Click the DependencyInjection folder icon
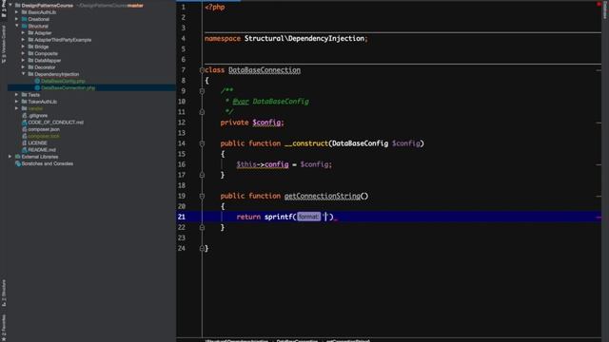 (x=31, y=74)
